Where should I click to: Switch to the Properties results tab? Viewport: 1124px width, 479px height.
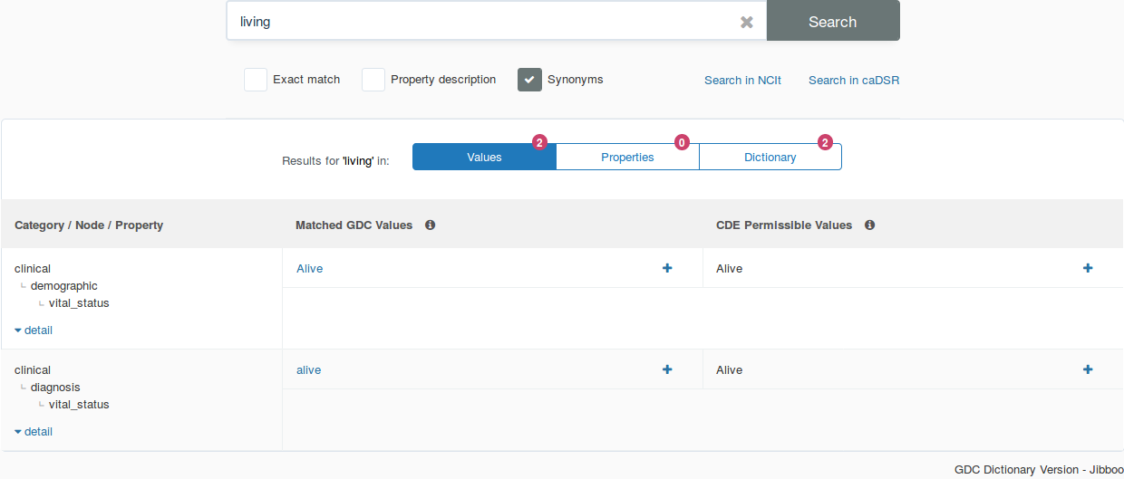[x=627, y=157]
